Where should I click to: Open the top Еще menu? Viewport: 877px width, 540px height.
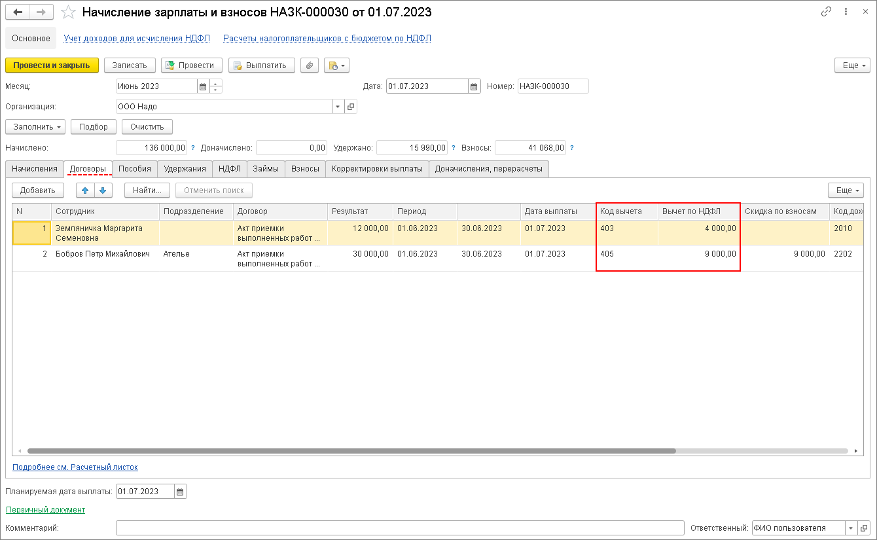tap(852, 65)
